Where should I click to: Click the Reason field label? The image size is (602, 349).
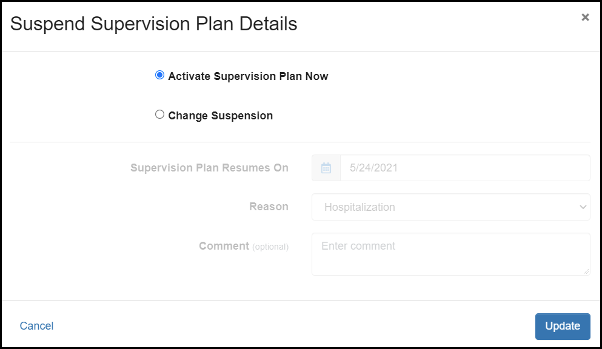269,207
